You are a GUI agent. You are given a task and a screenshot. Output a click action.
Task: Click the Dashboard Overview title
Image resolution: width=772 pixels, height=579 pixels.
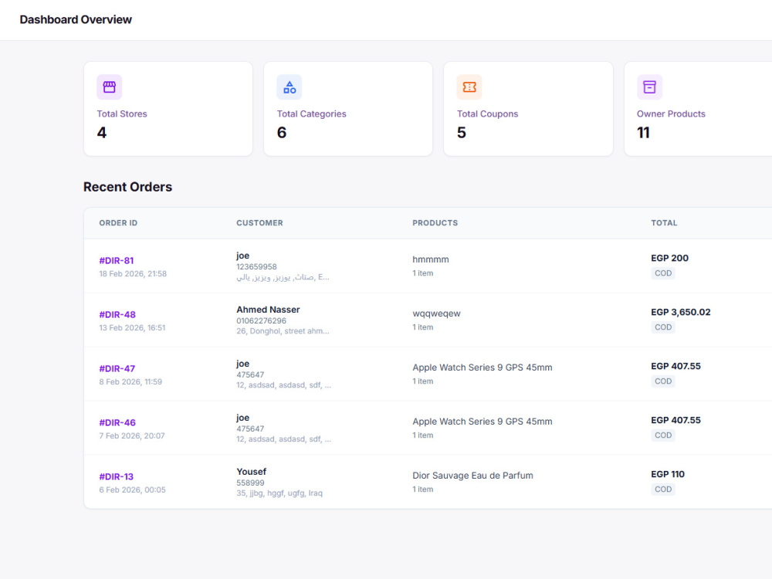point(76,20)
